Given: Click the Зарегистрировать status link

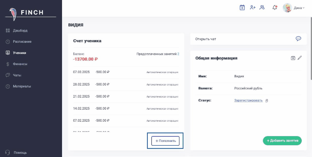Looking at the screenshot, I should coord(248,101).
